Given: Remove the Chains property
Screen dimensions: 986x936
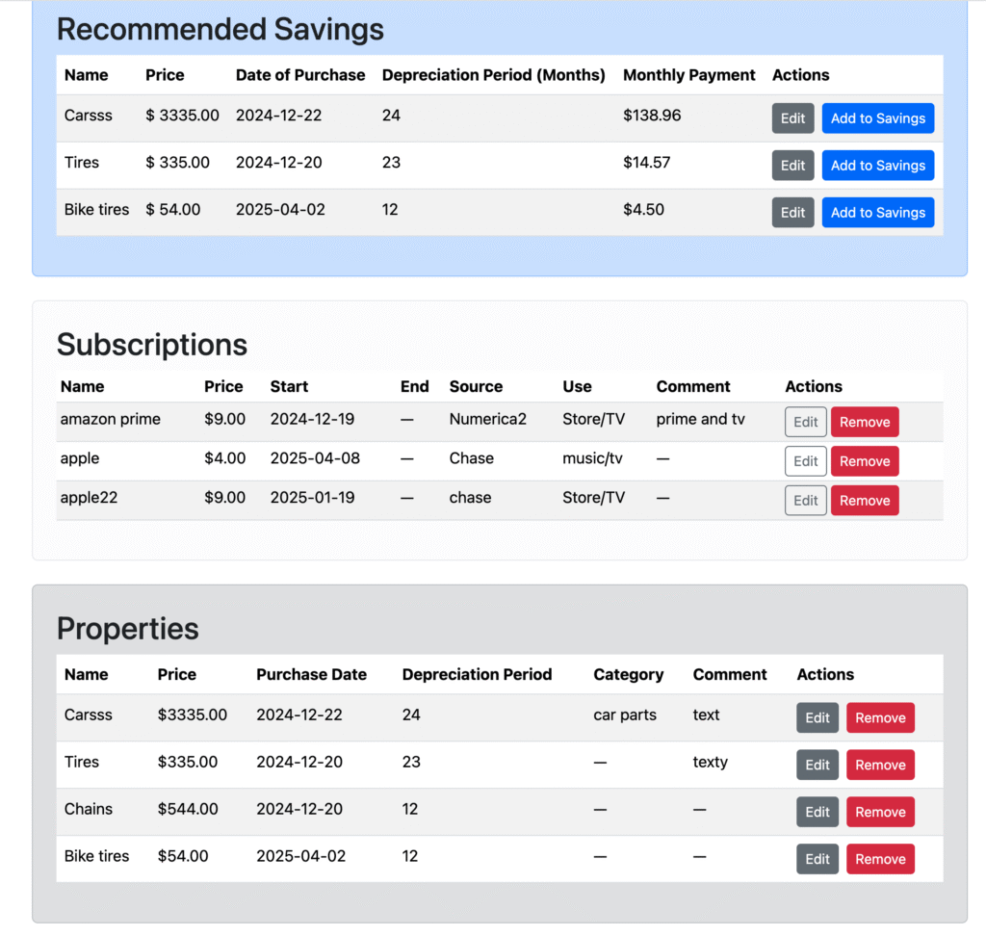Looking at the screenshot, I should [880, 812].
